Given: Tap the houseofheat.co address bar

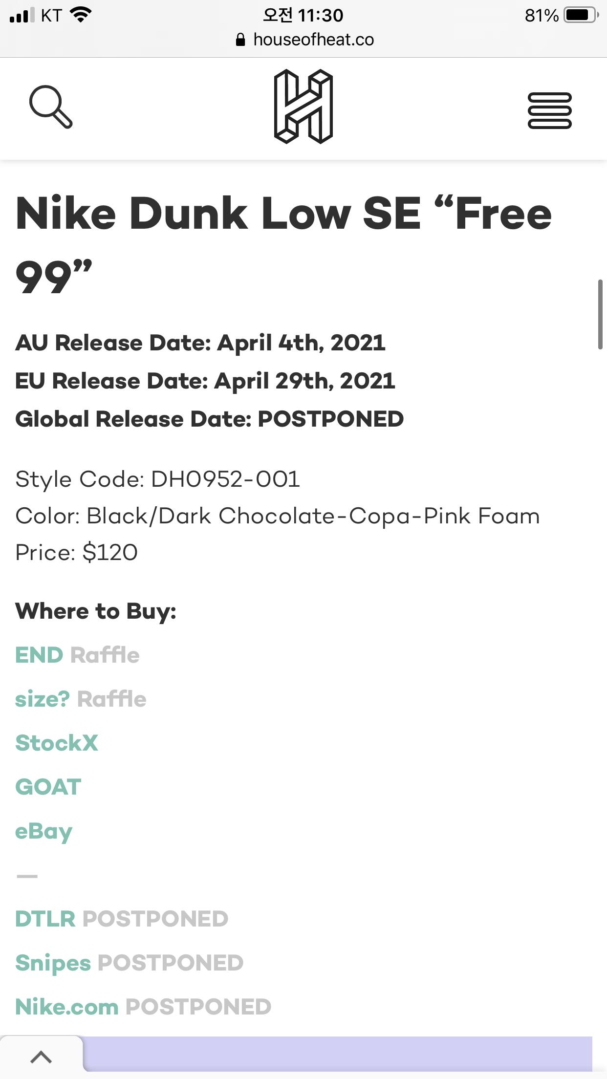Looking at the screenshot, I should [x=313, y=40].
